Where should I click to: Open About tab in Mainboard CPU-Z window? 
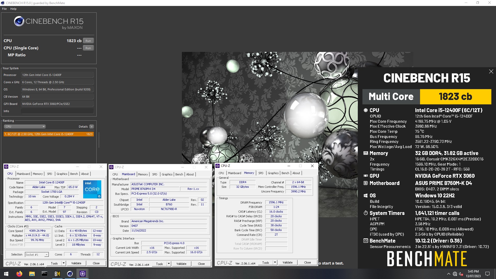click(190, 174)
